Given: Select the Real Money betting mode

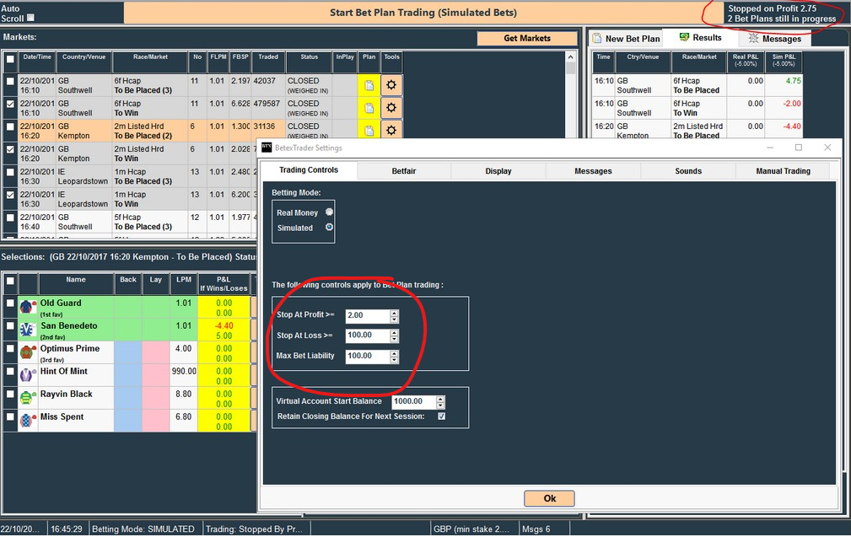Looking at the screenshot, I should [329, 212].
